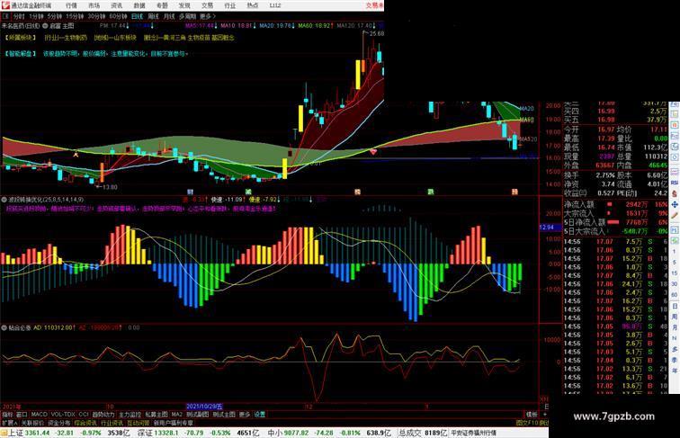Open 更多 indicators in bottom bar
The height and width of the screenshot is (438, 680).
click(x=245, y=415)
